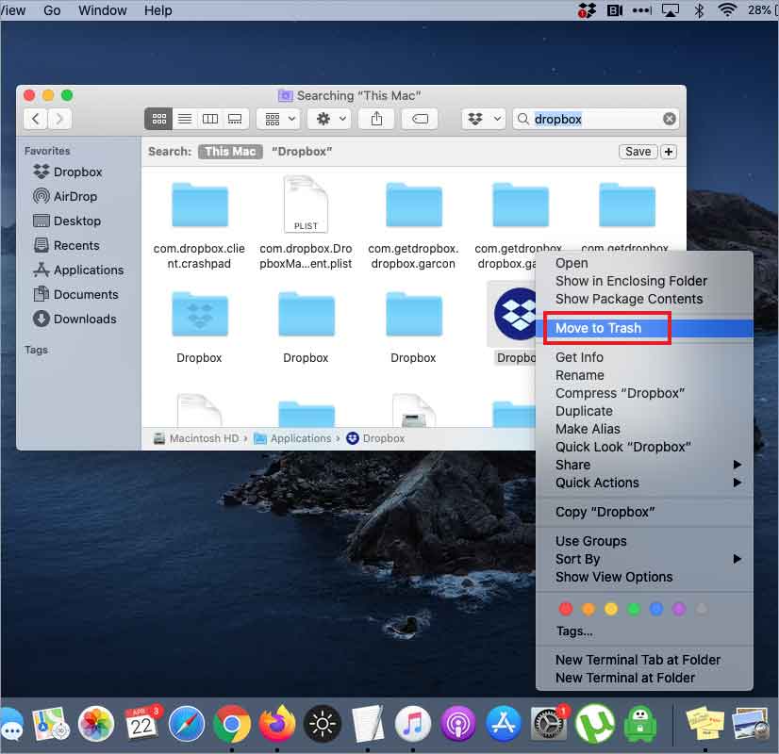This screenshot has height=754, width=779.
Task: Activate gallery view mode
Action: [234, 119]
